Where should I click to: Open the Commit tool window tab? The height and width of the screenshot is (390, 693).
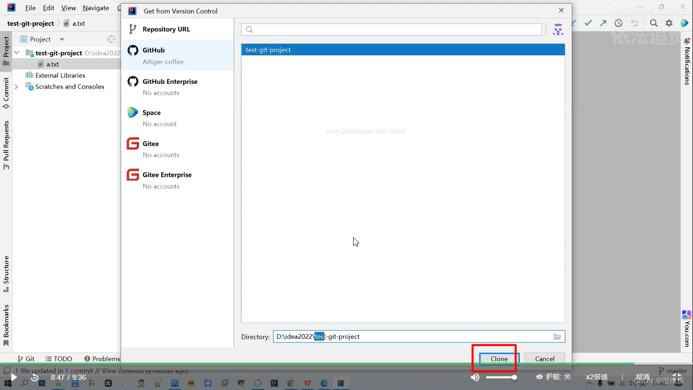6,93
